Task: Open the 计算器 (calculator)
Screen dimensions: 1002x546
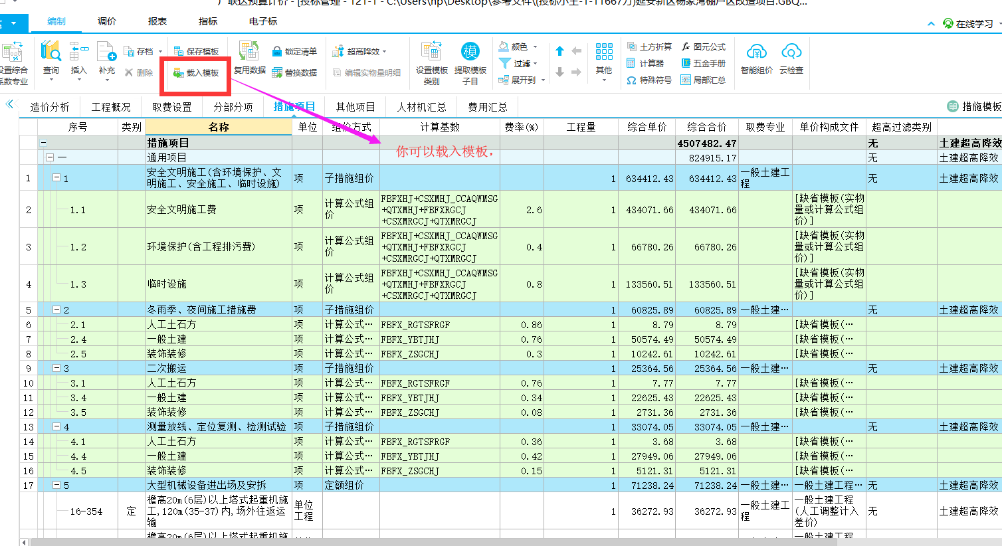Action: (x=645, y=63)
